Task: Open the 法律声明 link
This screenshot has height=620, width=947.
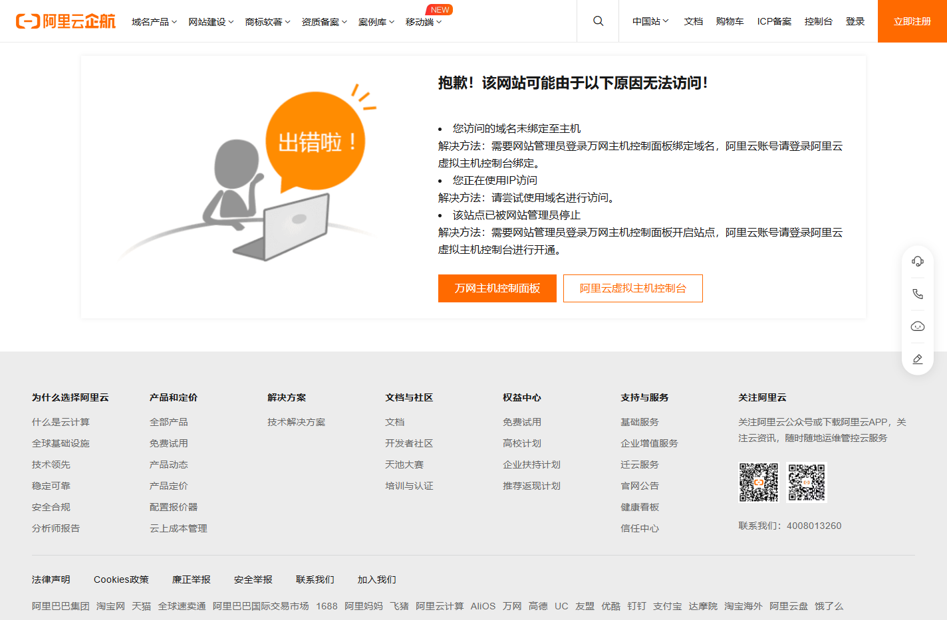Action: coord(51,579)
